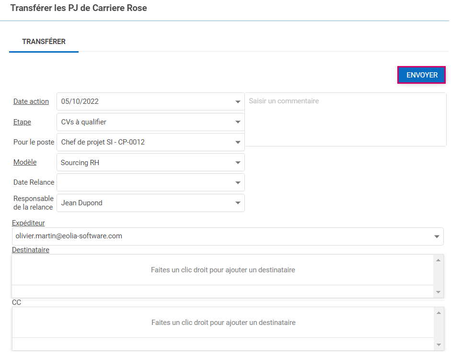The height and width of the screenshot is (357, 451).
Task: Select the TRANSFÉRER tab
Action: point(44,42)
